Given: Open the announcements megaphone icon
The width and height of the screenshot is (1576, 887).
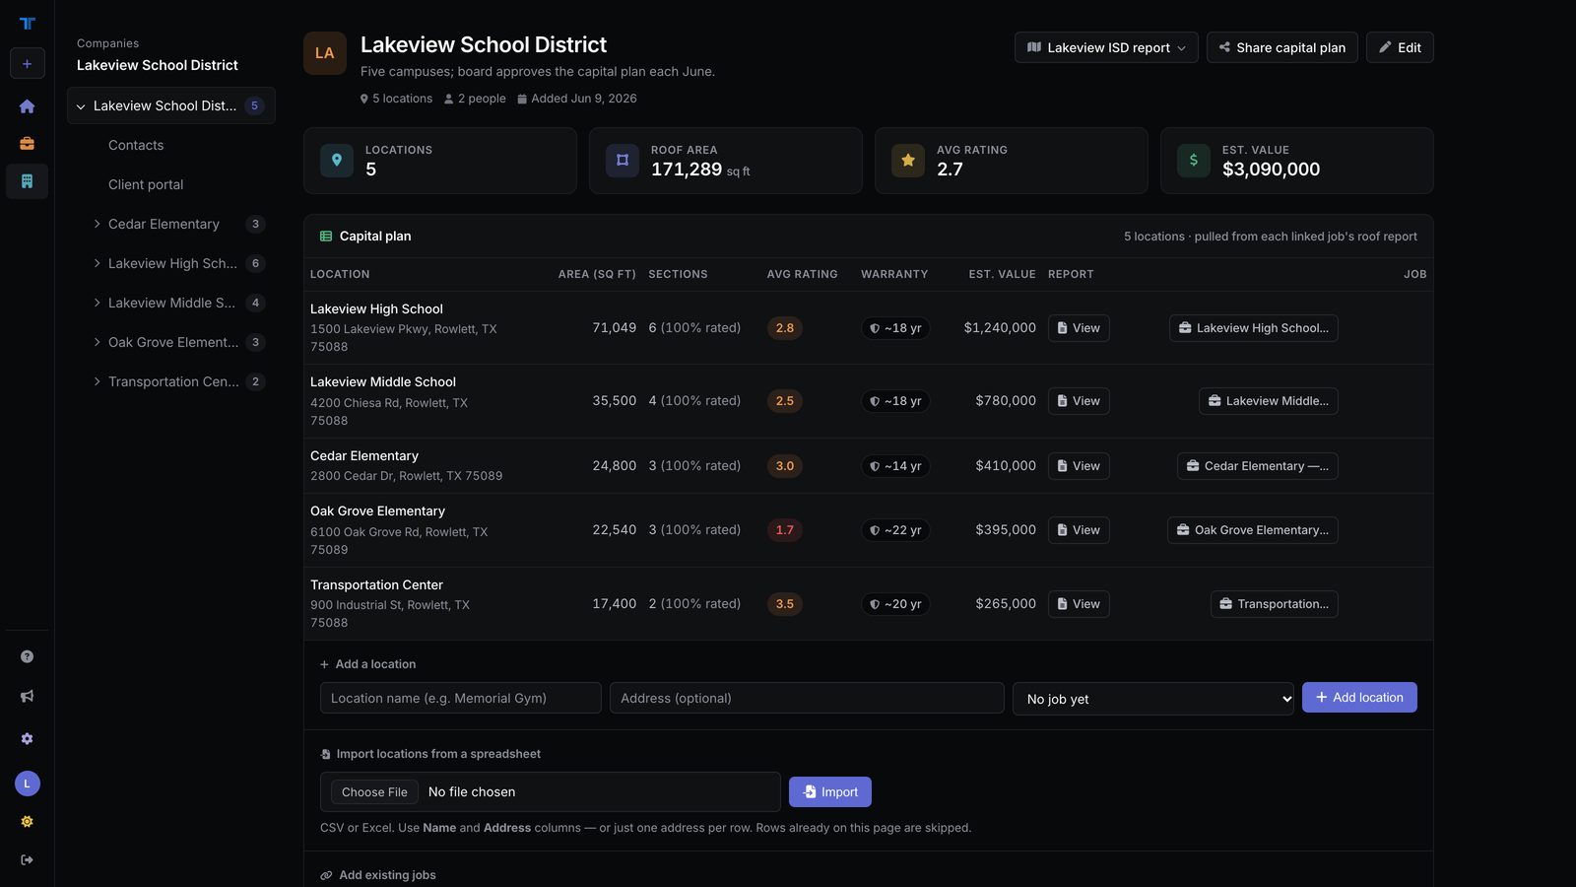Looking at the screenshot, I should tap(27, 697).
